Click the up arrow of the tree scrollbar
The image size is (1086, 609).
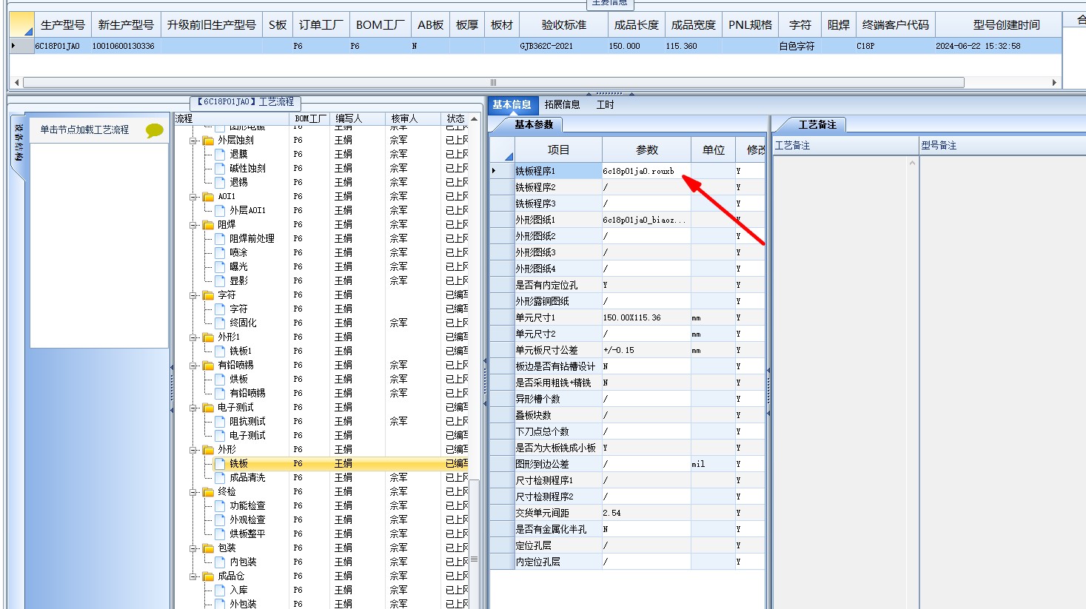pyautogui.click(x=474, y=118)
